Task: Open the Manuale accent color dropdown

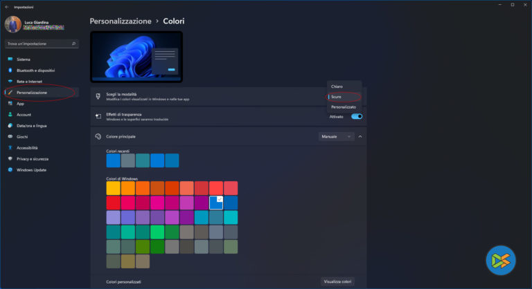Action: coord(336,136)
